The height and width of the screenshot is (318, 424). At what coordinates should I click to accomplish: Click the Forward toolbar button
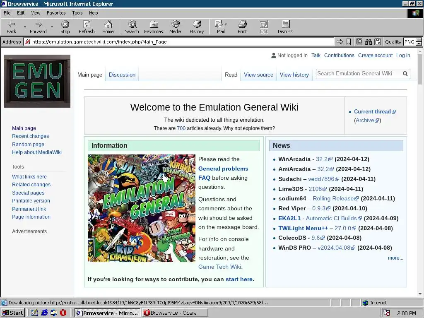coord(38,27)
